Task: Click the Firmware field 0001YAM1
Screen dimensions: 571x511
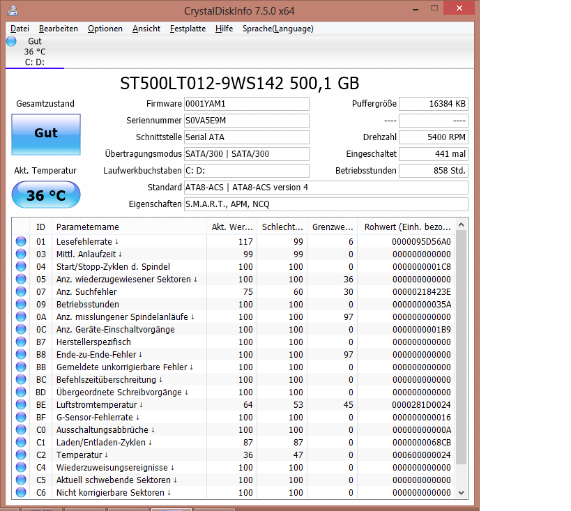Action: click(x=247, y=104)
